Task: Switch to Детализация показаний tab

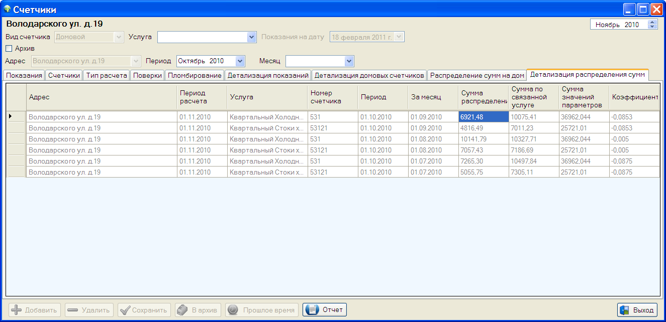Action: tap(267, 76)
